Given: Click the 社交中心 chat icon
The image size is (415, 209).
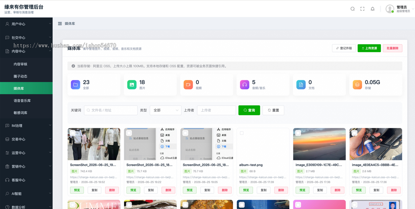Looking at the screenshot, I should point(7,38).
